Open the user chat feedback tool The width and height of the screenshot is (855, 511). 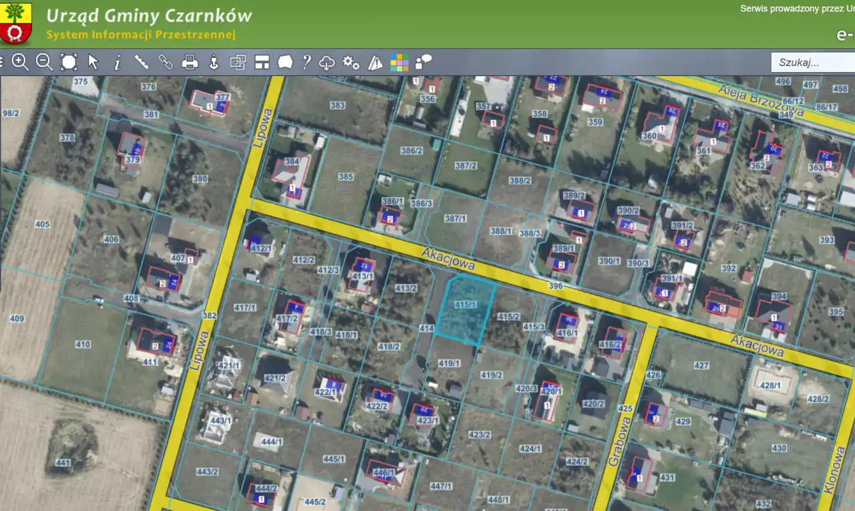pyautogui.click(x=423, y=63)
